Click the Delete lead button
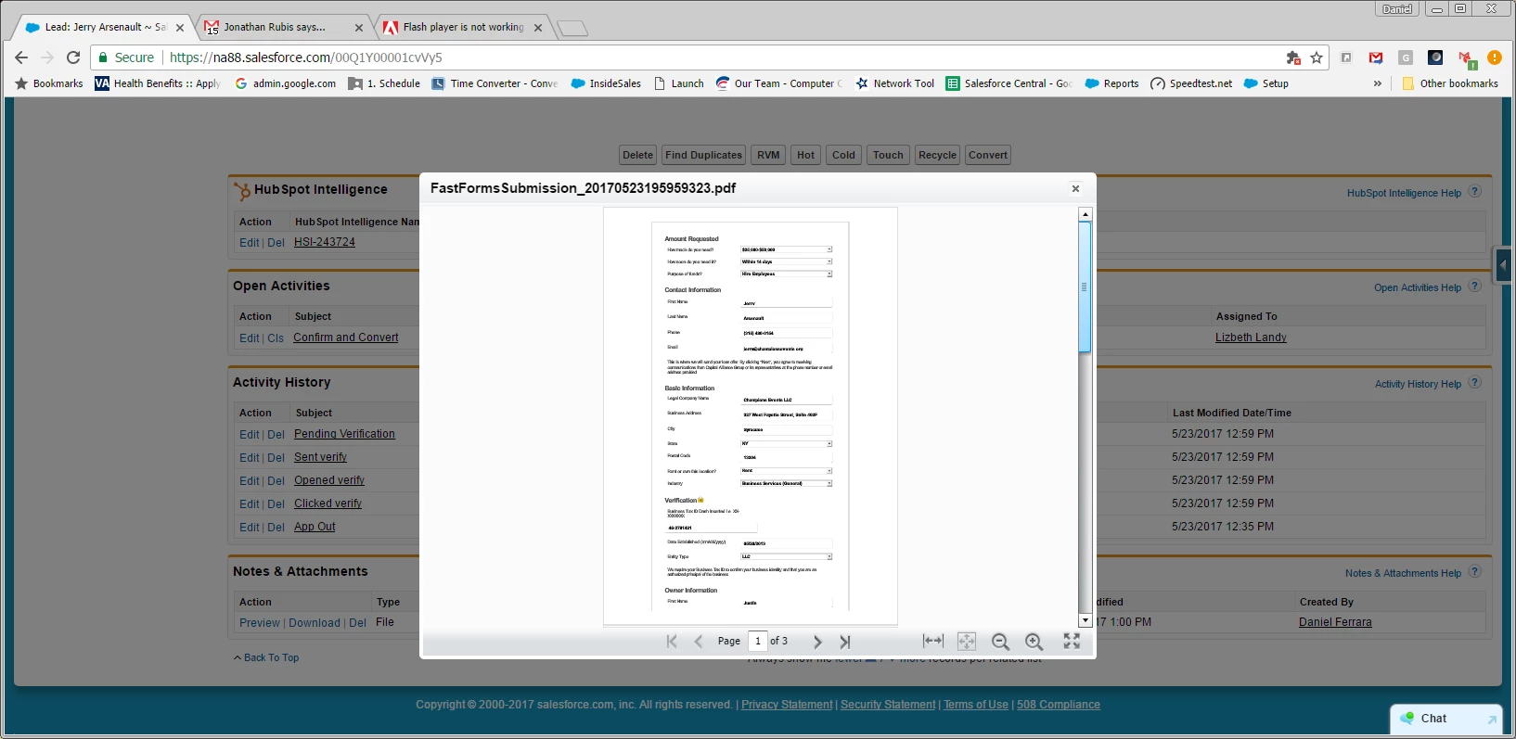This screenshot has width=1516, height=739. (637, 155)
